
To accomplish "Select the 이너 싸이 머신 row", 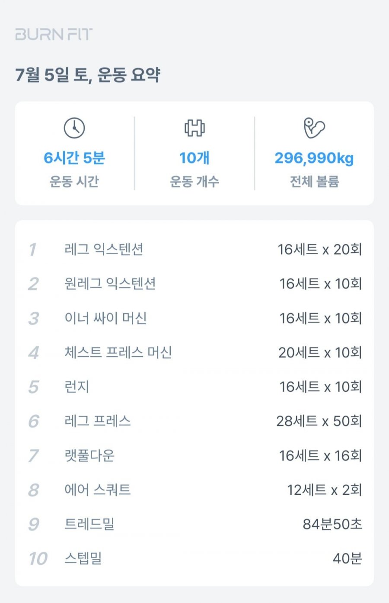I will point(194,318).
